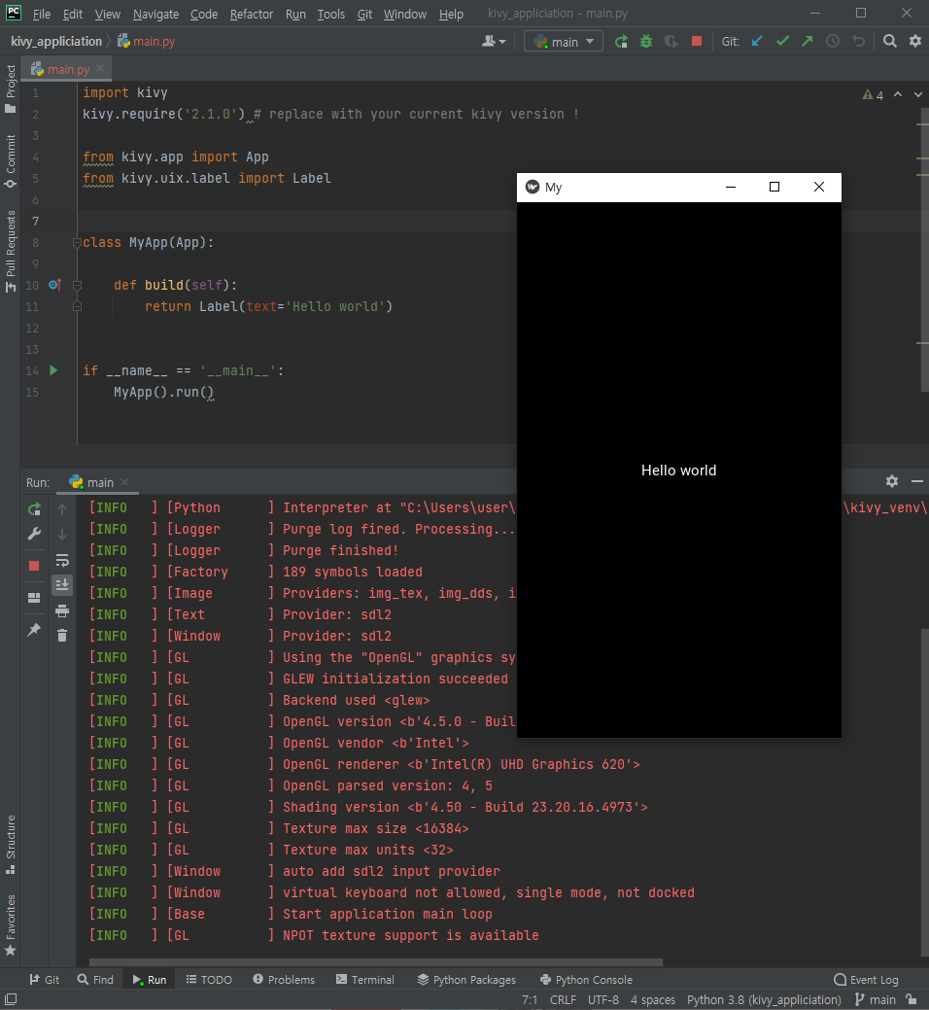Screen dimensions: 929x1010
Task: Push commits with the green arrow icon
Action: [808, 41]
